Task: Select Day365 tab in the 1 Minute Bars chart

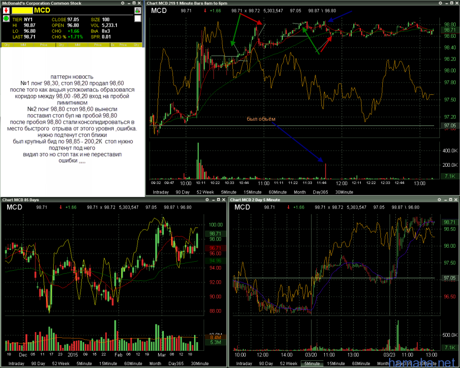Action: coord(321,192)
